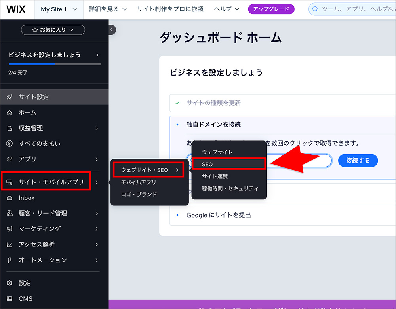
Task: Select ロゴ・ブランド in the flyout menu
Action: (150, 195)
